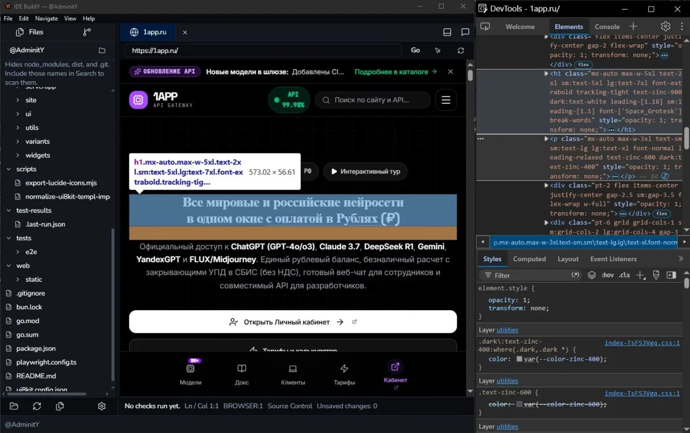Click the Go button next to the URL

[416, 50]
